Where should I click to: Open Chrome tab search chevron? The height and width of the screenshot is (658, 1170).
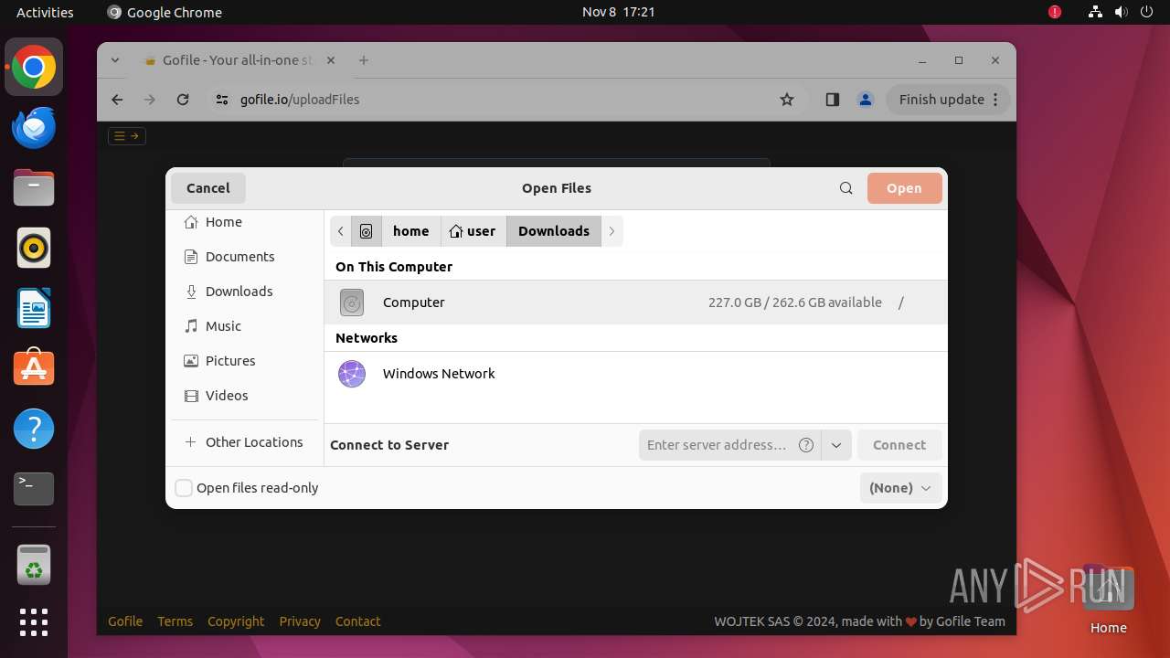tap(115, 60)
